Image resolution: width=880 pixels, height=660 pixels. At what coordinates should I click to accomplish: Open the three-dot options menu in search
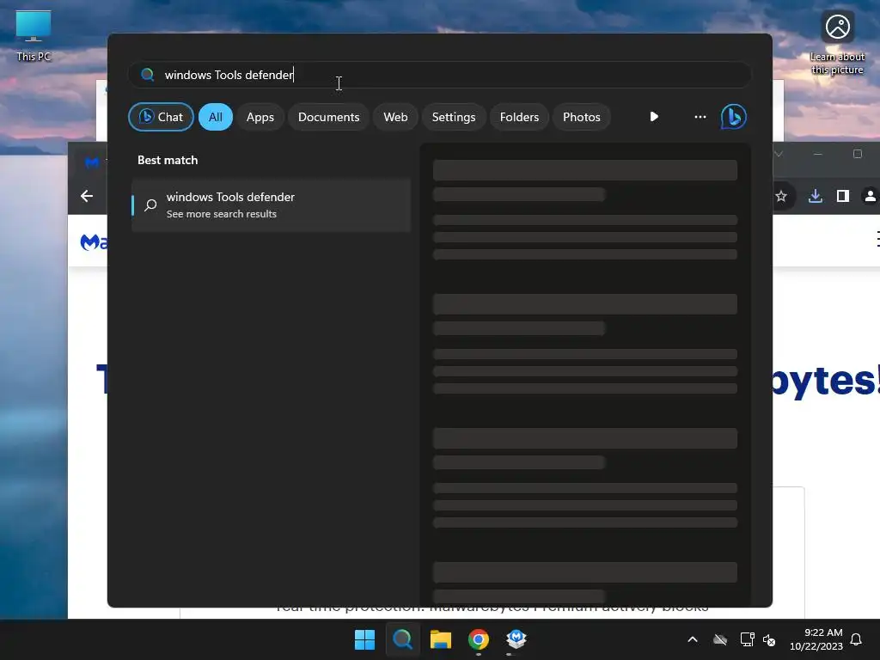(700, 117)
